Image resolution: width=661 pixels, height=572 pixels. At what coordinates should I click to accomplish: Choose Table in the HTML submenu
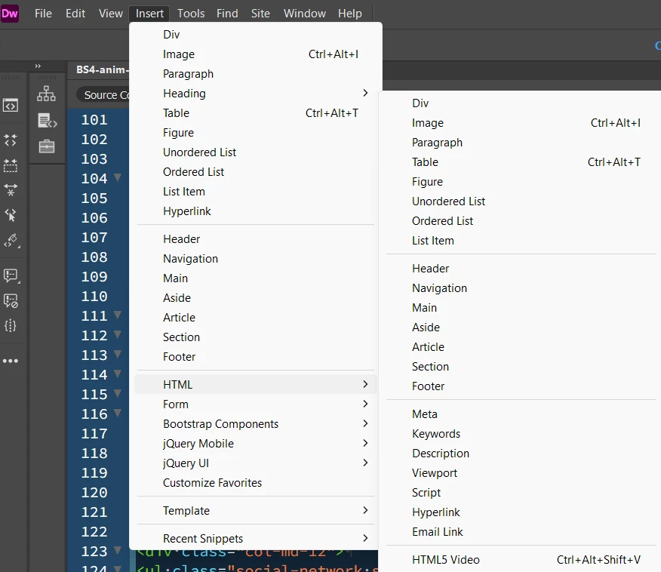521,162
